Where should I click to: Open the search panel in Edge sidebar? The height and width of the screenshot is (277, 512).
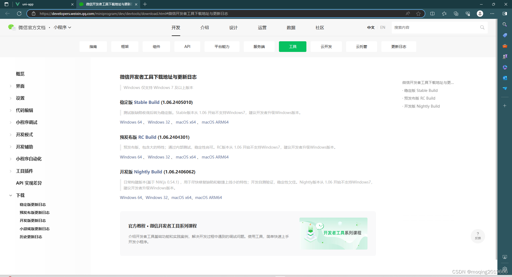pos(505,25)
